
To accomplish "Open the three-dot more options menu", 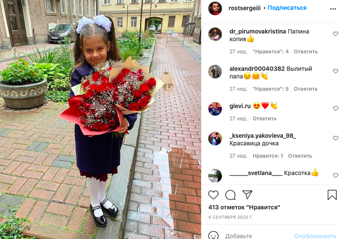I will pos(333,9).
